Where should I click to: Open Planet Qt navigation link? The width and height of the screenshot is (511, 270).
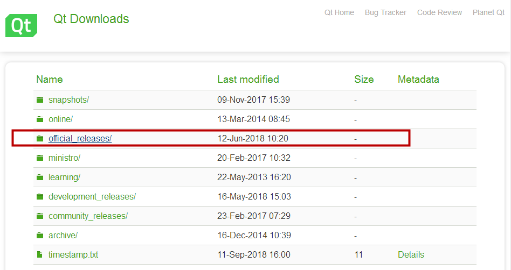pos(488,13)
